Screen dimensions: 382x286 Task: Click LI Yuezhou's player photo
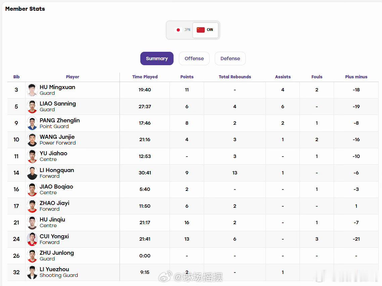click(x=32, y=272)
